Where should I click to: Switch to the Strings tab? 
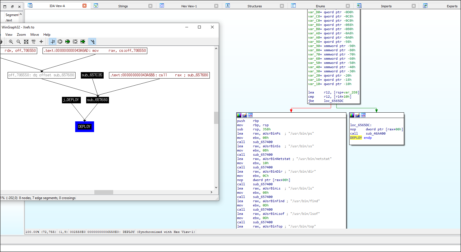[x=123, y=6]
